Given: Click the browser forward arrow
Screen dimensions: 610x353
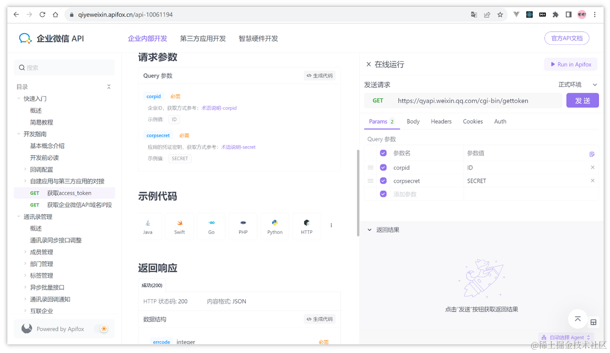Looking at the screenshot, I should click(x=29, y=15).
